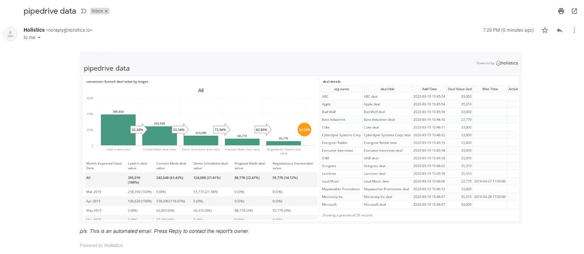Viewport: 584px width, 254px height.
Task: Click the 'org name' column header
Action: pos(341,89)
